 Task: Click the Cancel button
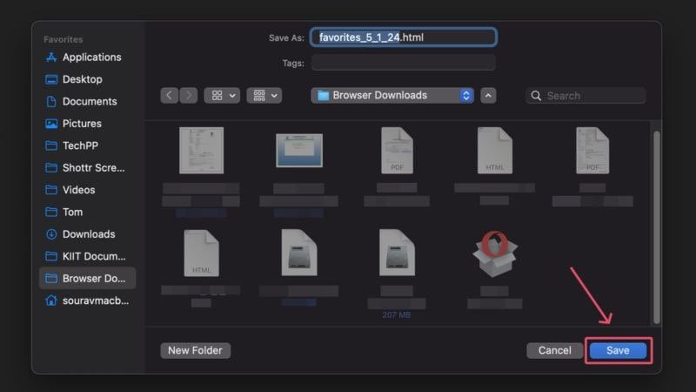(555, 351)
